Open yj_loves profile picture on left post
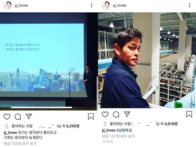The image size is (196, 147). 7,5
